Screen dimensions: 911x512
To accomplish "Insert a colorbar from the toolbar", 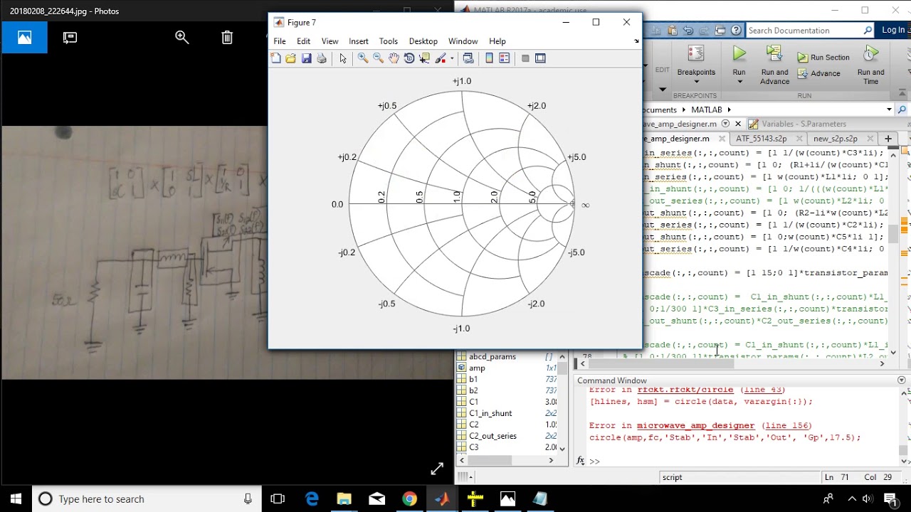I will (x=489, y=58).
